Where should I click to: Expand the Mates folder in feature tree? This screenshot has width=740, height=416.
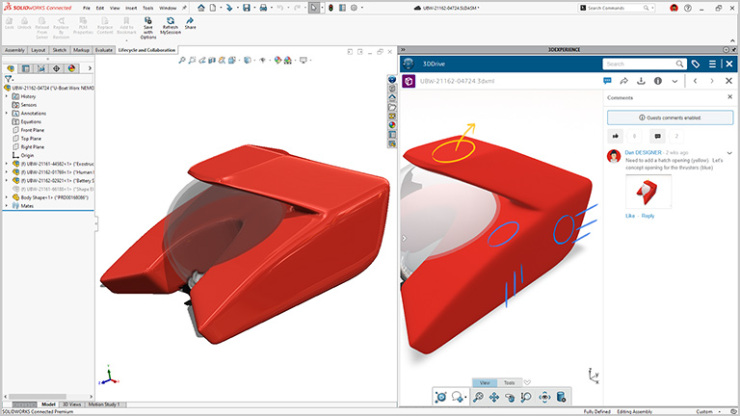point(7,205)
